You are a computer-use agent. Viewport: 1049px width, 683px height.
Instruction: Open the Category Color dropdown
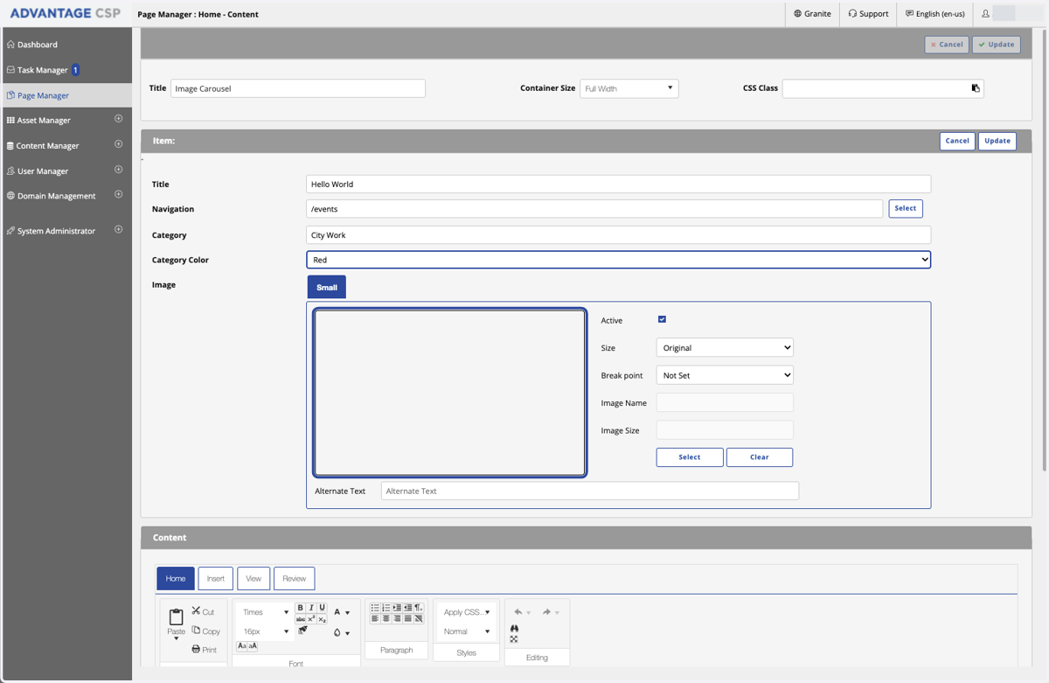click(618, 260)
